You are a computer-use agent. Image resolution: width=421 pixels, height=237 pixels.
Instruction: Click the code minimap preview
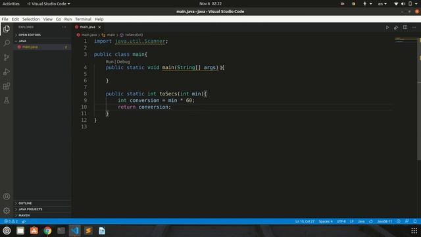(x=405, y=40)
